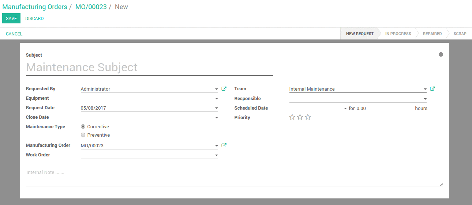This screenshot has width=472, height=205.
Task: Open the Scheduled Date picker
Action: pos(345,109)
